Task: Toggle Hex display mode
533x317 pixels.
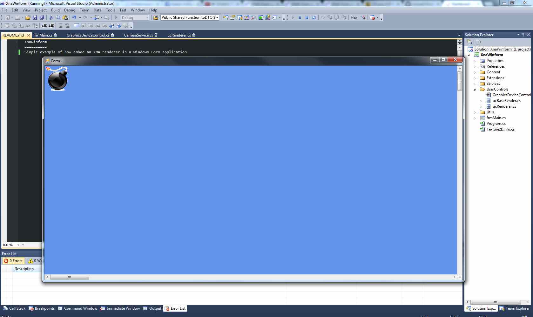Action: [354, 17]
